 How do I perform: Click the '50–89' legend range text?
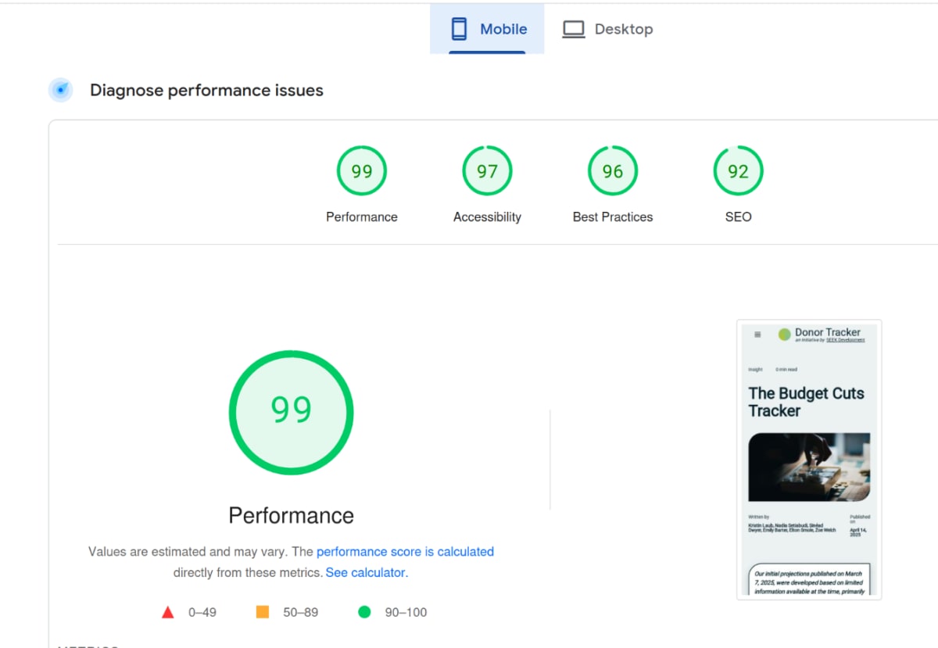tap(301, 612)
